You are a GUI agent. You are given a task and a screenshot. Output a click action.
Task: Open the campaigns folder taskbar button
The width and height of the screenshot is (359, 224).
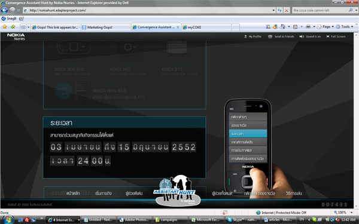[171, 220]
